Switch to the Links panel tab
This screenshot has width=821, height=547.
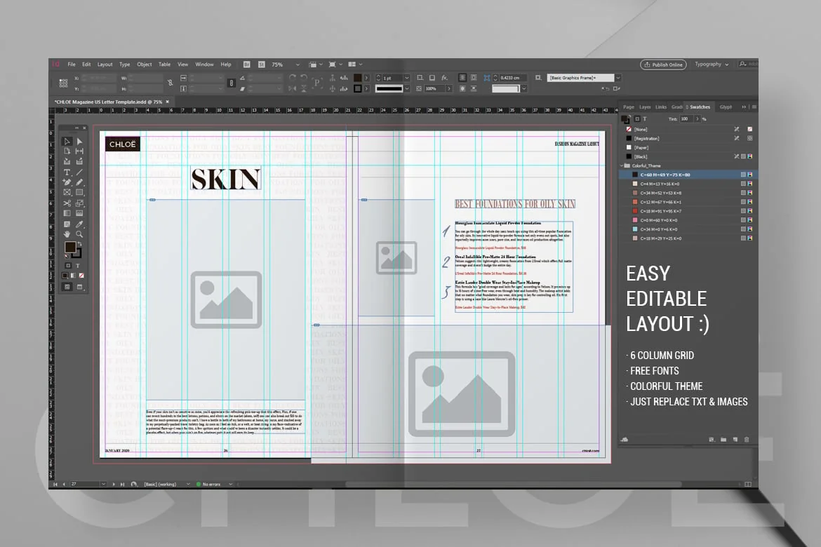[x=661, y=107]
